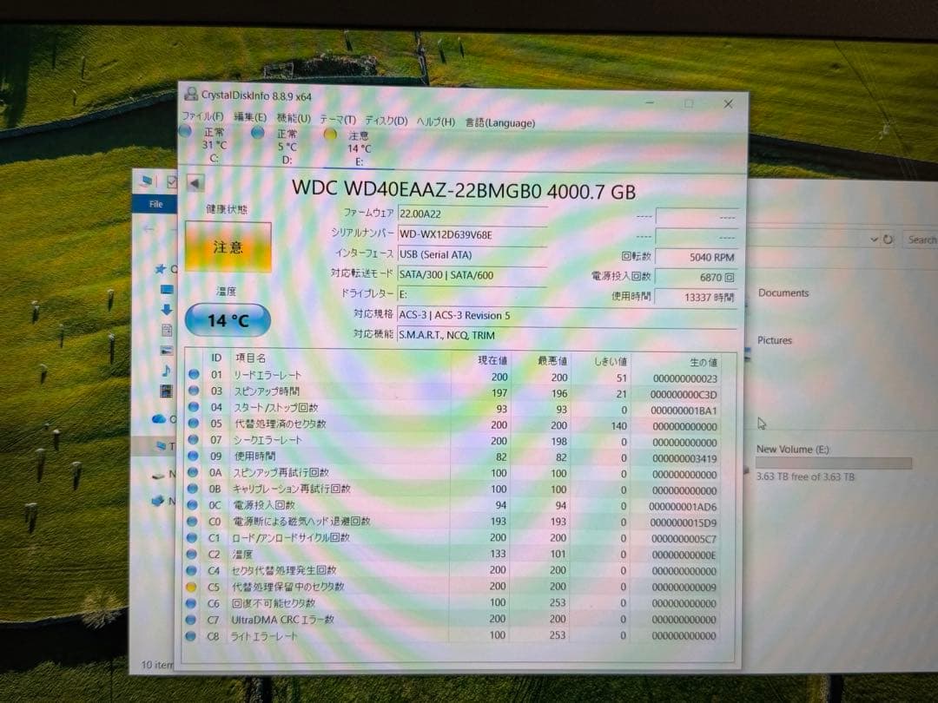Viewport: 938px width, 703px height.
Task: Click blue status dot for ID 03 スピンアップ時間
Action: tap(193, 391)
